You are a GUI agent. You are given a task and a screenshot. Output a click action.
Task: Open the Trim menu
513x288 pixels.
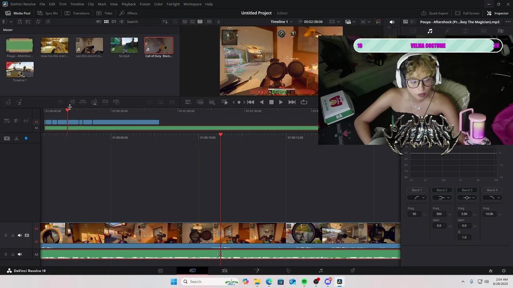[x=63, y=4]
